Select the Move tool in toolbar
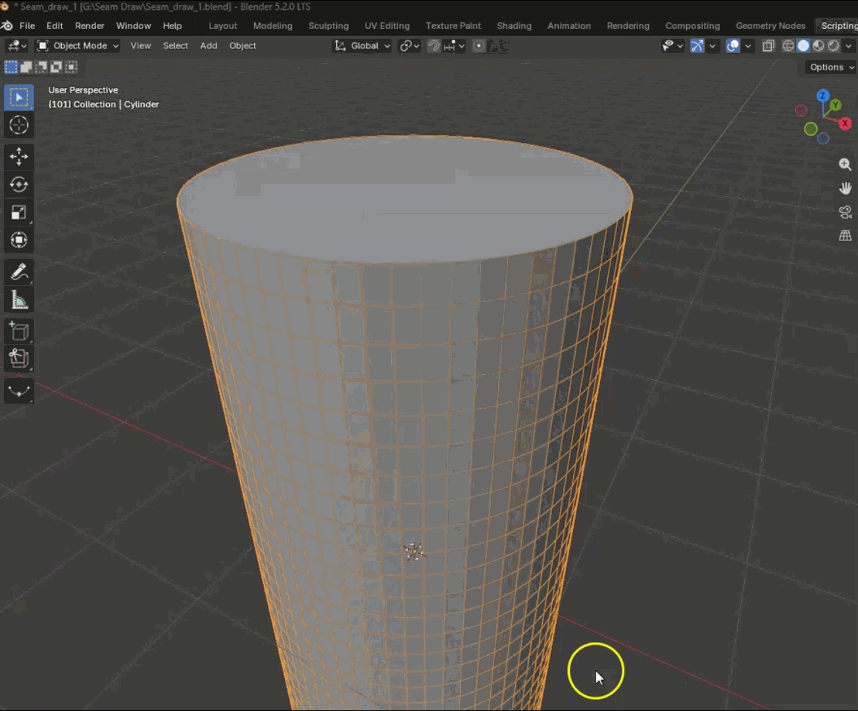 [19, 156]
